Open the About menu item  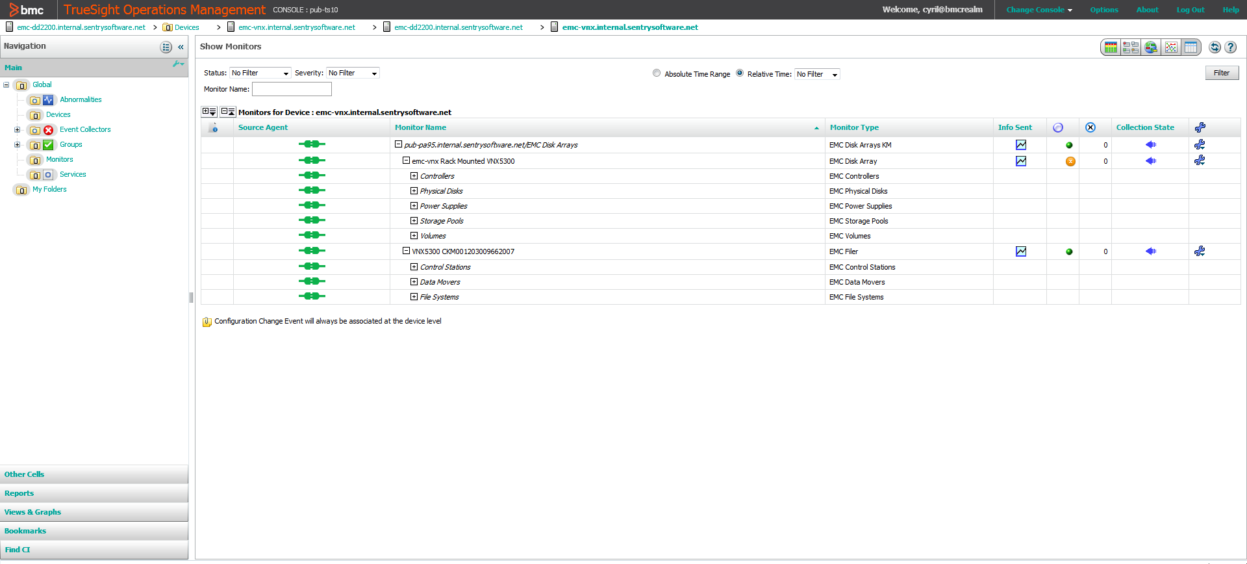tap(1147, 10)
